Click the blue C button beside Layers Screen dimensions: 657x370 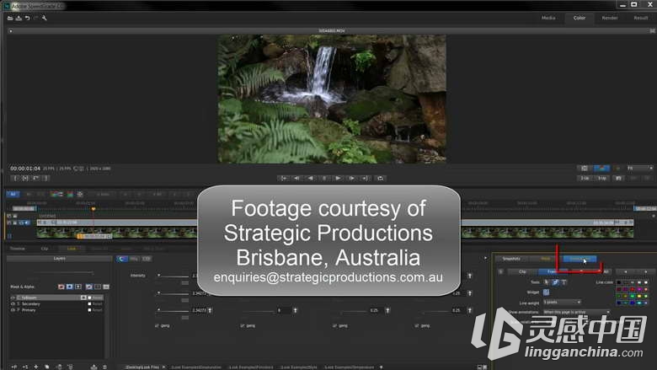coord(121,259)
